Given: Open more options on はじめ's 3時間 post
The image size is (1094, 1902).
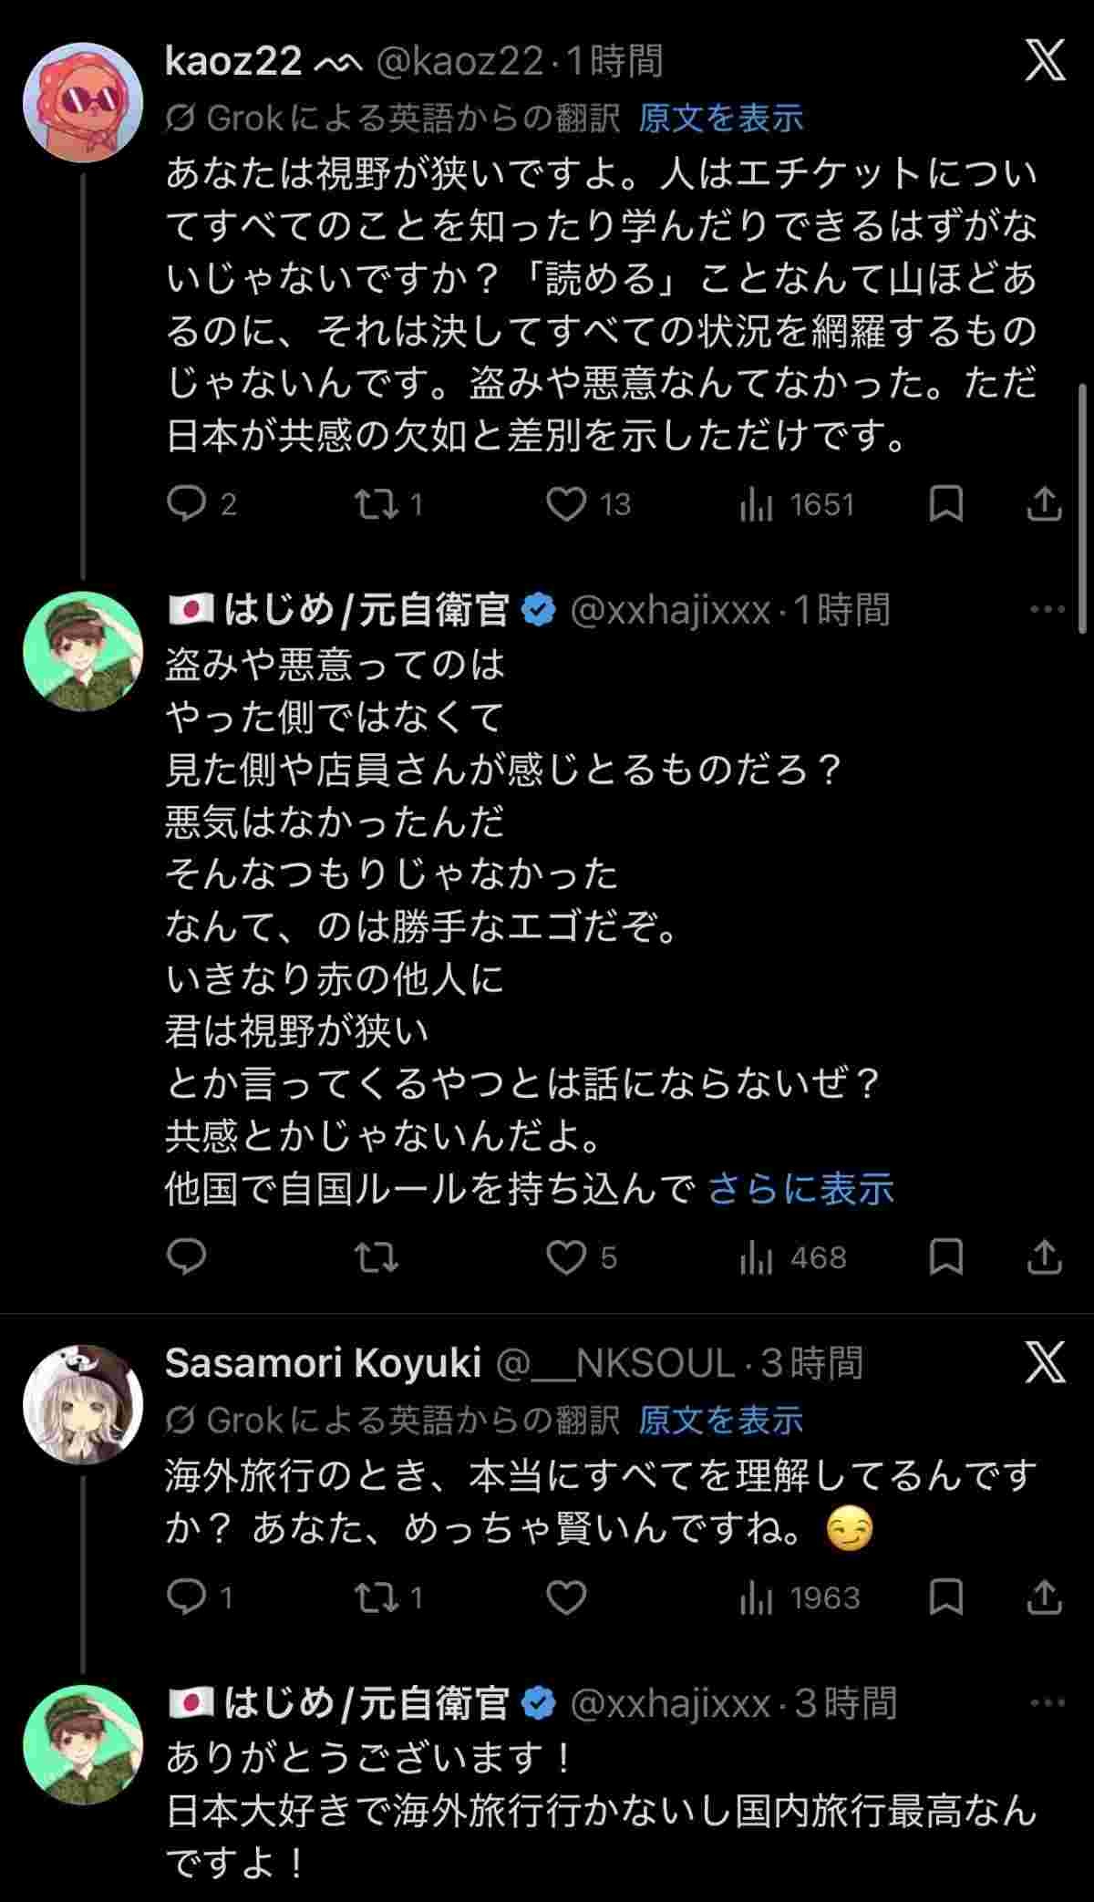Looking at the screenshot, I should (x=1046, y=1702).
